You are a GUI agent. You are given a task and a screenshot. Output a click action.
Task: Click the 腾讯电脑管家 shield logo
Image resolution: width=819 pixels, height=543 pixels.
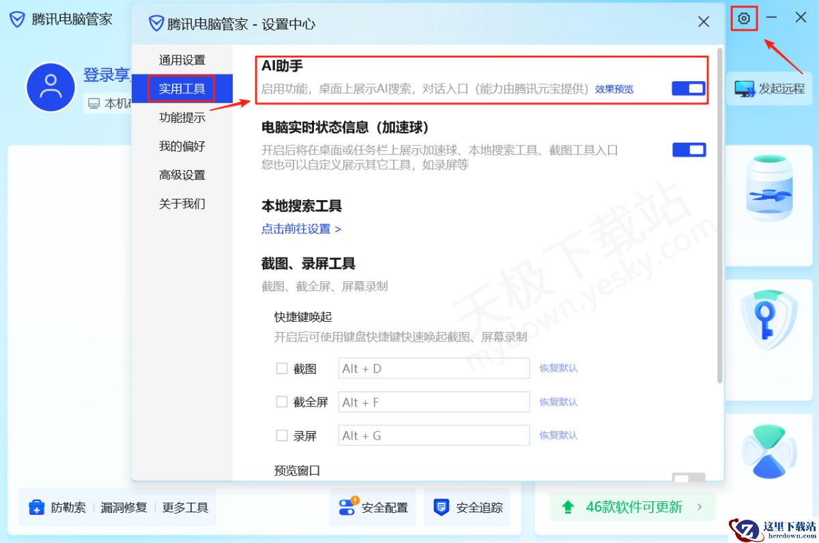coord(16,18)
